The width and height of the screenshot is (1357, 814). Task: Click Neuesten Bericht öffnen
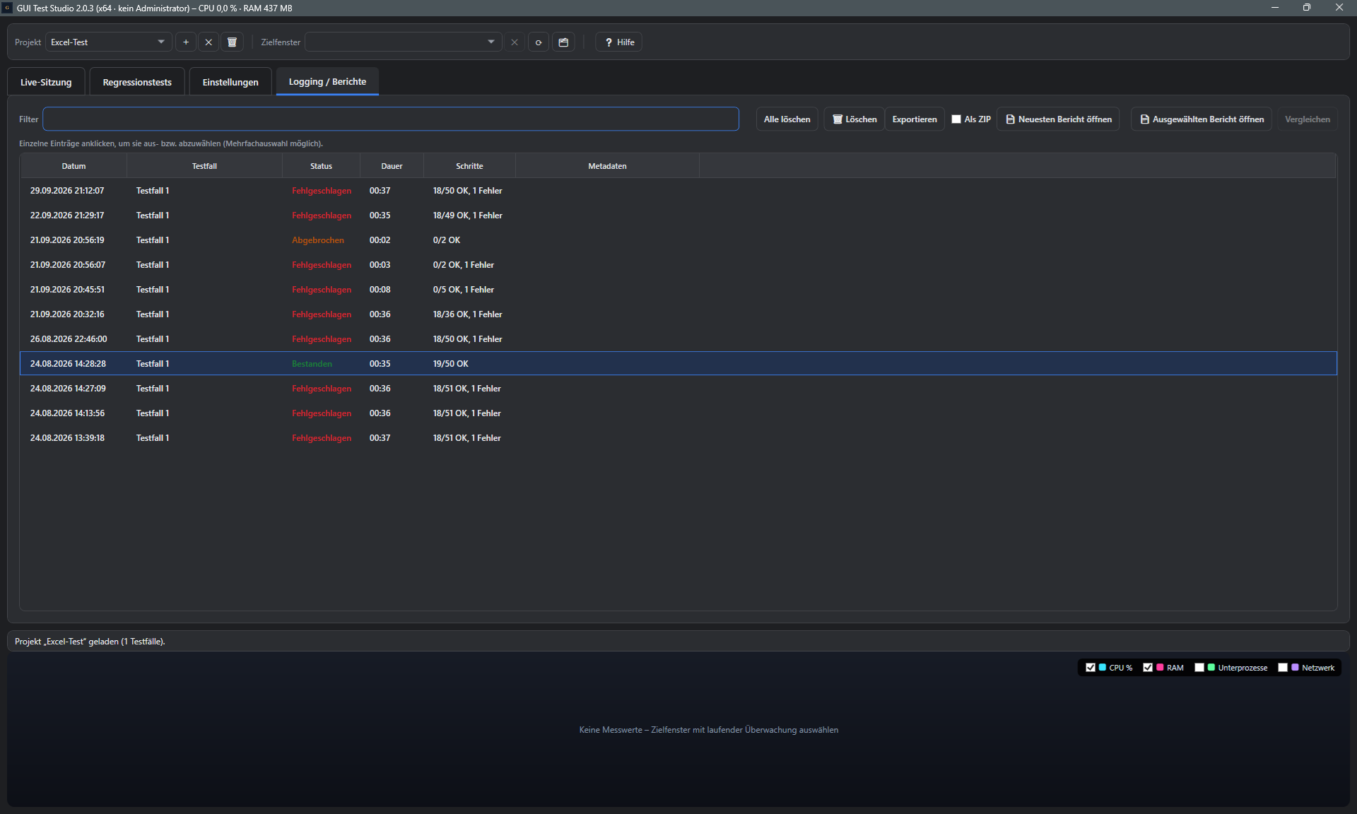tap(1058, 119)
